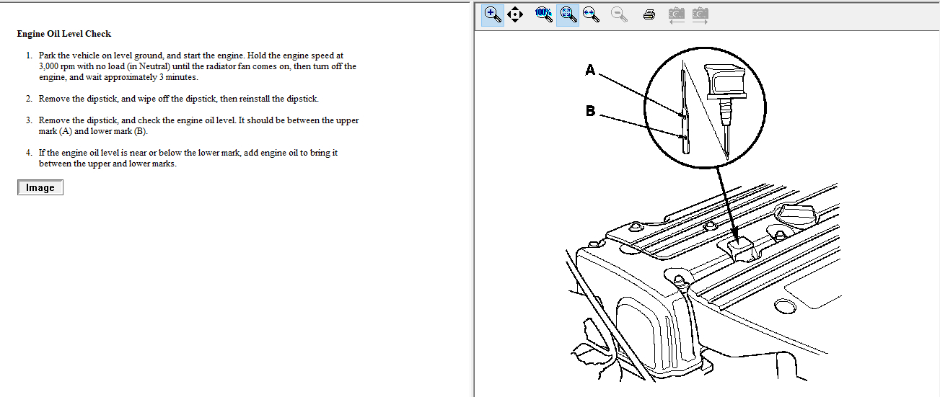
Task: Fit image to width
Action: click(x=592, y=14)
